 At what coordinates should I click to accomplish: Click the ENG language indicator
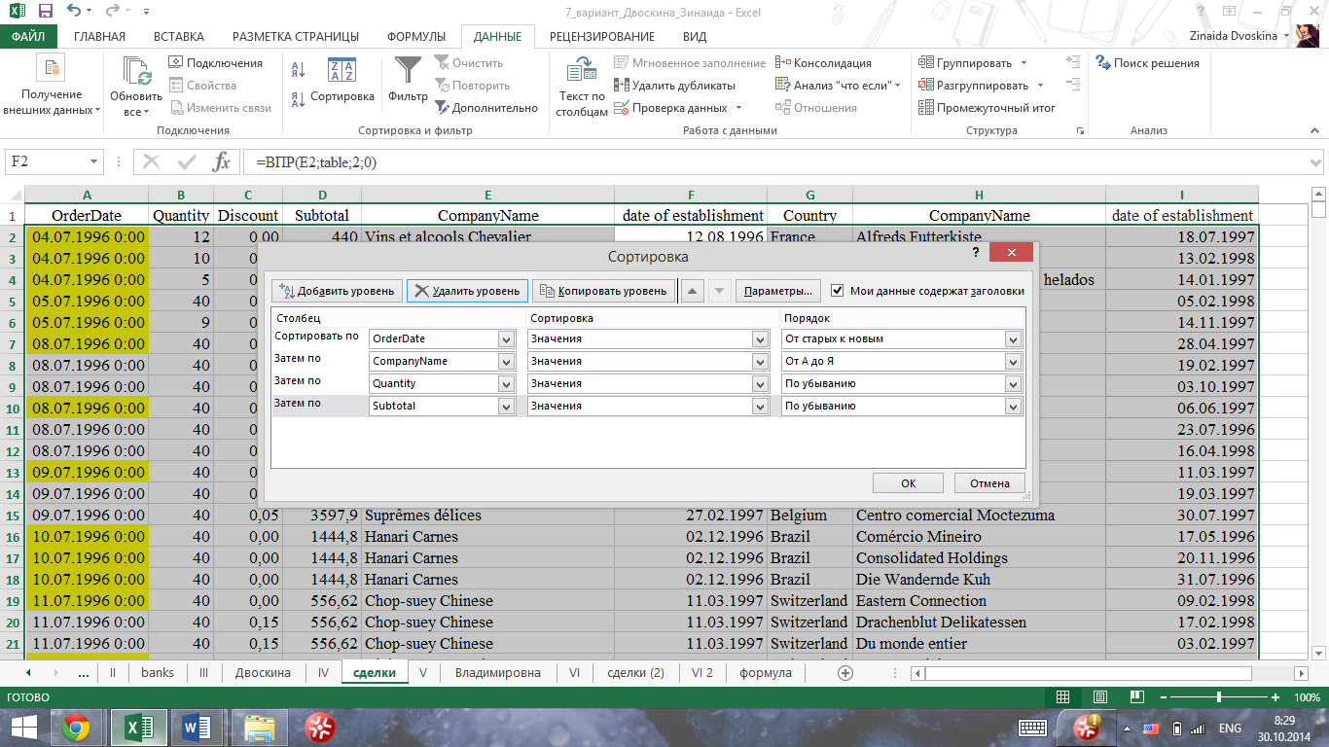pos(1230,728)
